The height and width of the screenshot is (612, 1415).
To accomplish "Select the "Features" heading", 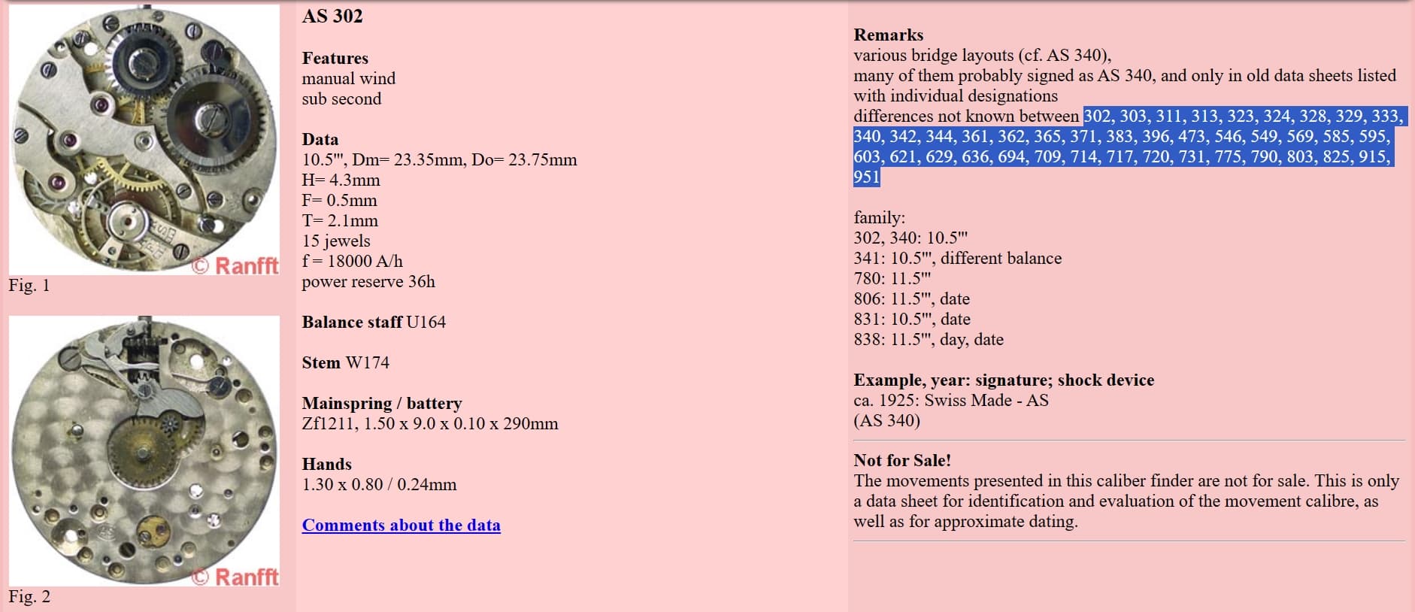I will coord(335,58).
